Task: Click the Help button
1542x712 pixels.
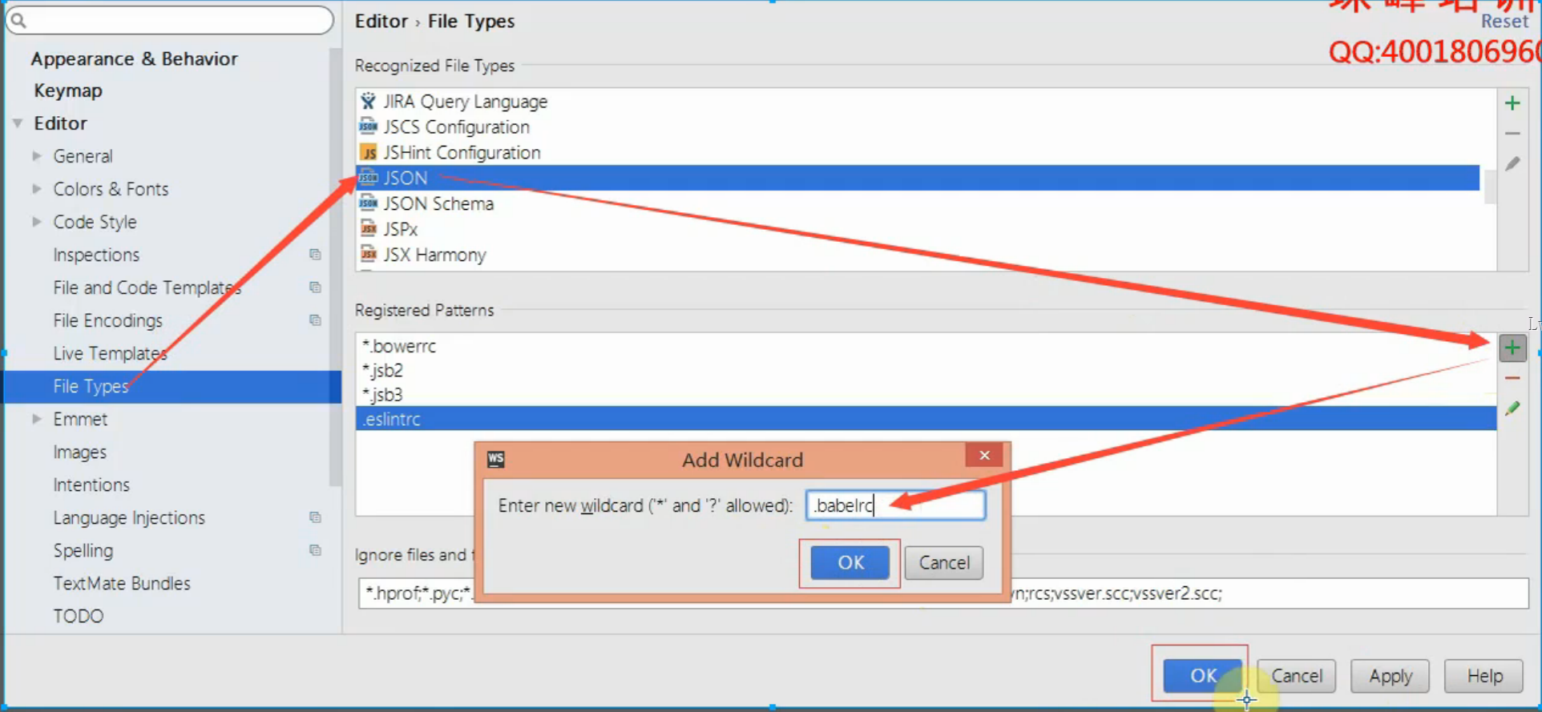Action: click(x=1484, y=676)
